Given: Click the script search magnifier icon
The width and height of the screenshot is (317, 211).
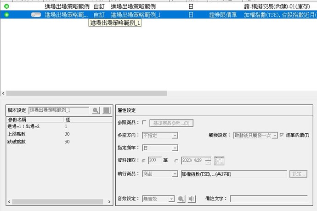Looking at the screenshot, I should [x=95, y=110].
